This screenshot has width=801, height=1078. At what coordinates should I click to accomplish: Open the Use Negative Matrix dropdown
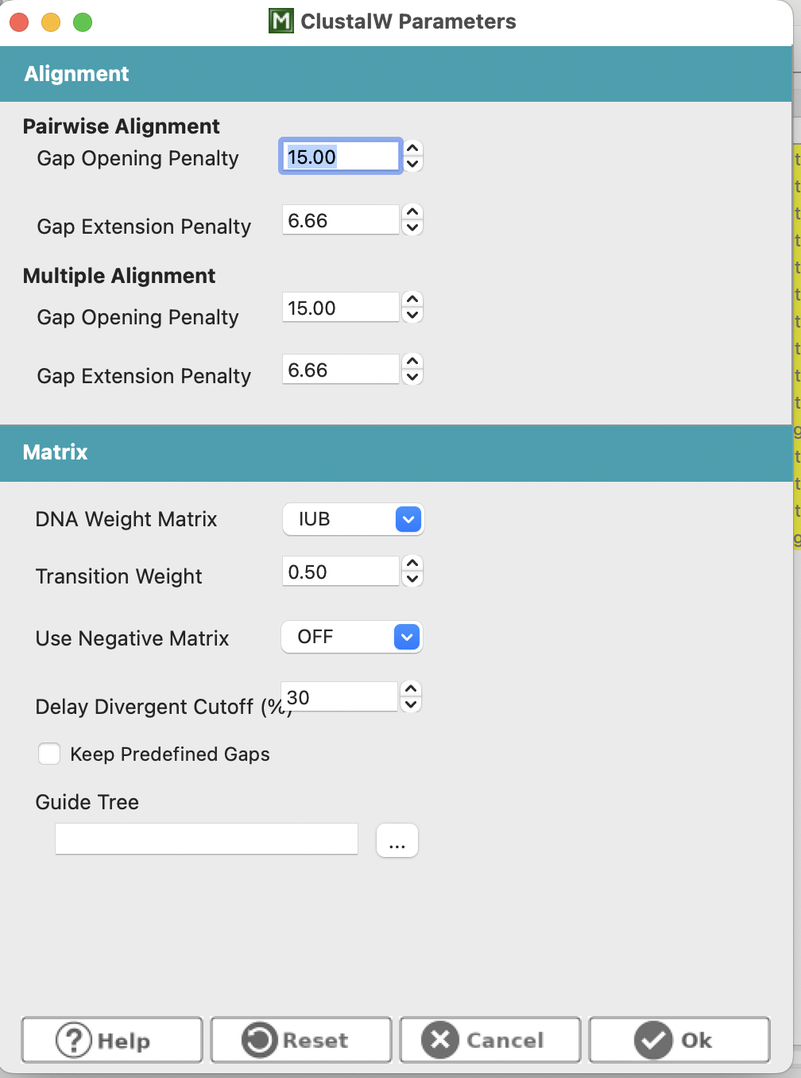coord(352,637)
